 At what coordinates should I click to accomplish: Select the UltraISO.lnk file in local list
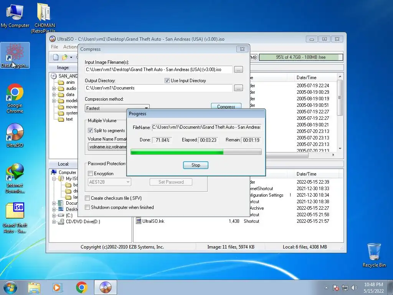(153, 221)
